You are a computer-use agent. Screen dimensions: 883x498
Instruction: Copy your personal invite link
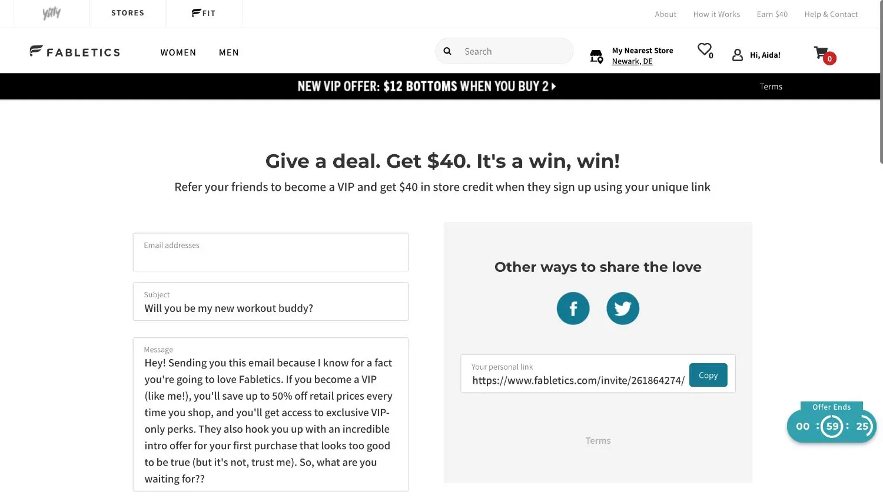[708, 375]
